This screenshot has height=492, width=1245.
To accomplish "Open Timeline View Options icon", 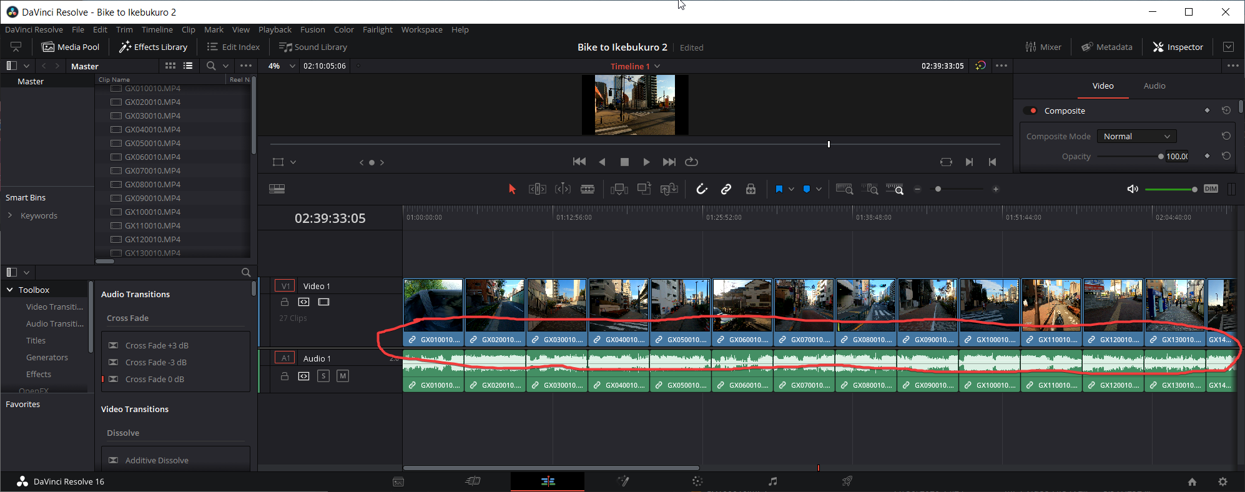I will click(x=277, y=189).
